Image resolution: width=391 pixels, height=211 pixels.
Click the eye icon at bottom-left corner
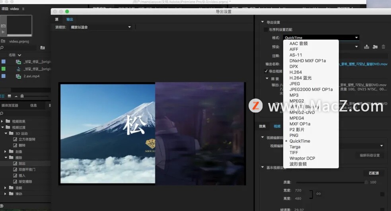(x=2, y=206)
